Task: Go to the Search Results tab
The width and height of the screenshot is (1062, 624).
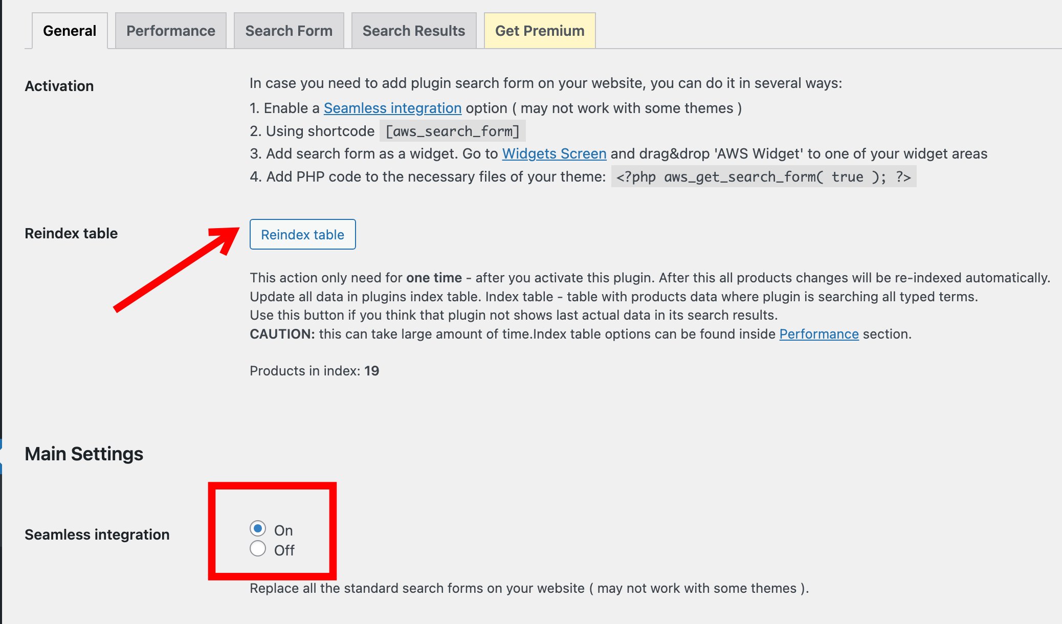Action: 414,31
